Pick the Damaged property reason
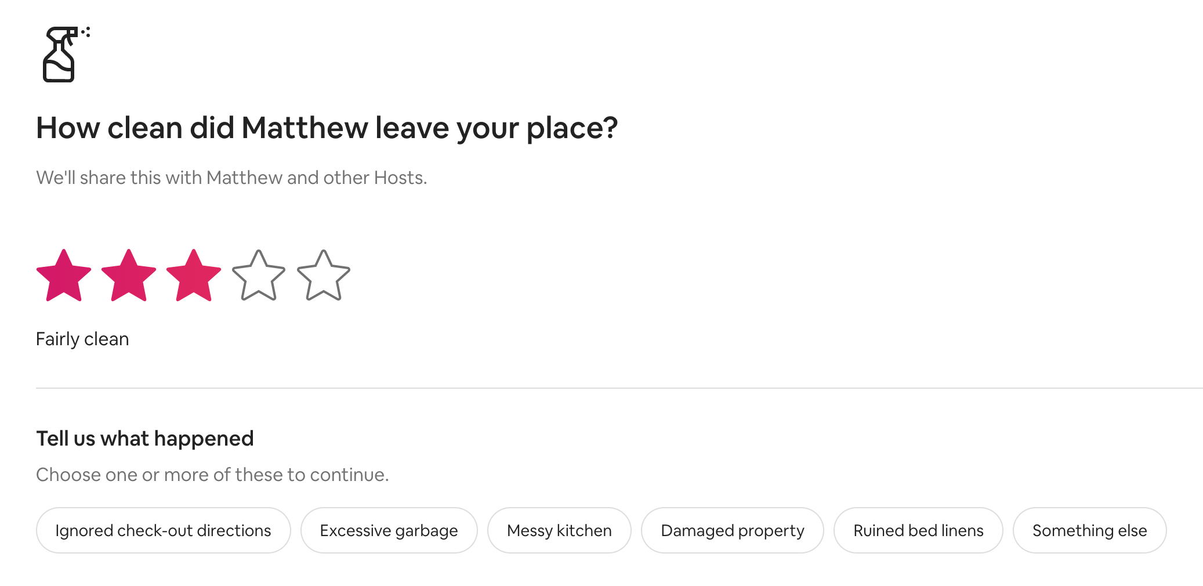This screenshot has height=586, width=1203. point(732,530)
